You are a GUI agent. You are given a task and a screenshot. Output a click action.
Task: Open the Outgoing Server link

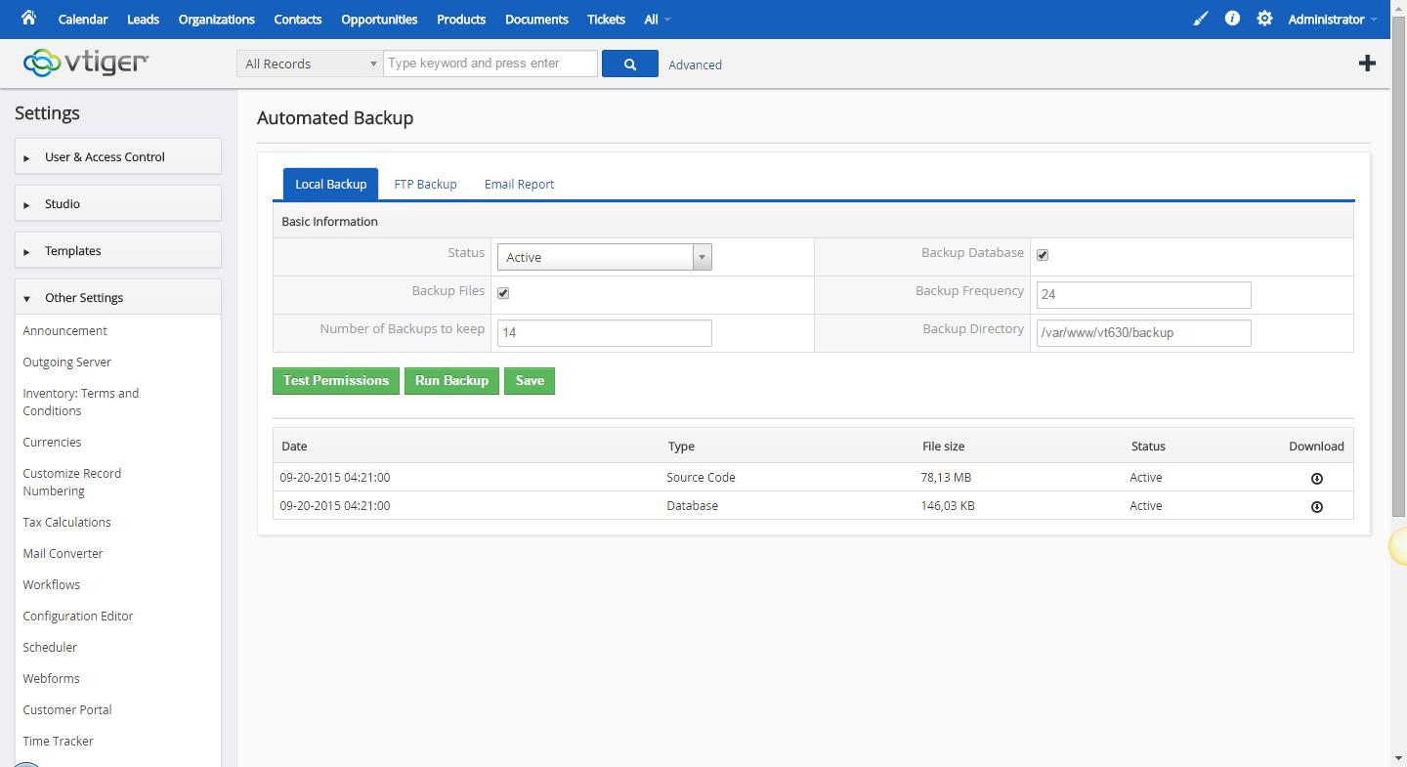tap(67, 362)
